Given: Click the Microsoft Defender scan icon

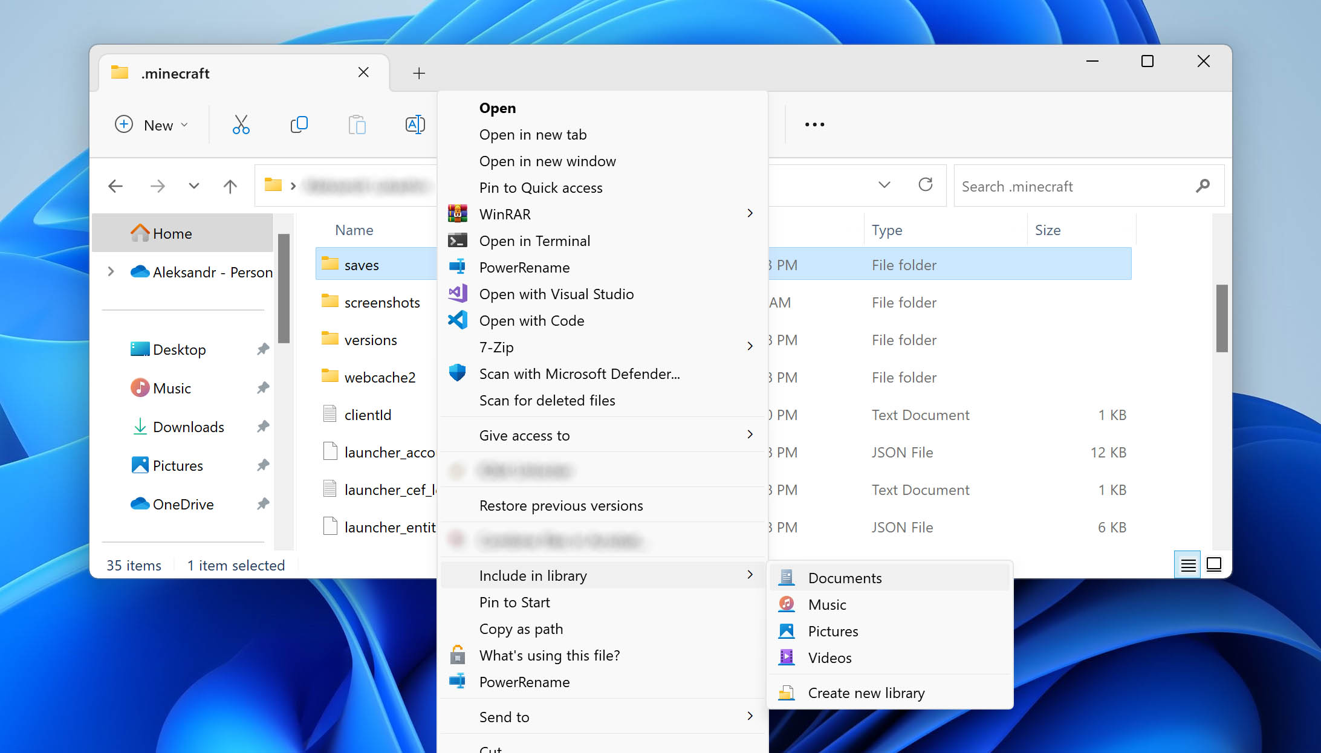Looking at the screenshot, I should point(458,373).
